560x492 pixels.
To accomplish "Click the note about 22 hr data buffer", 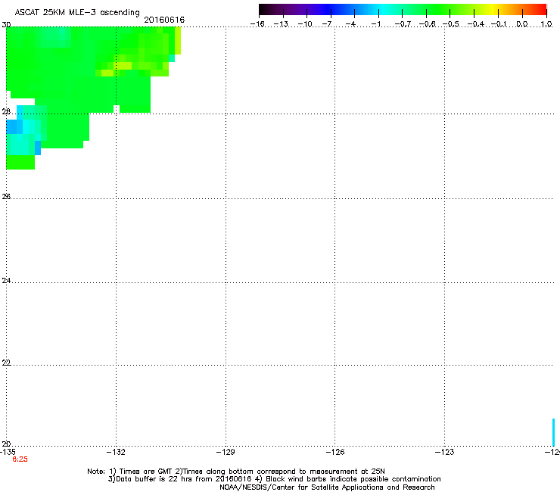I will (x=274, y=479).
